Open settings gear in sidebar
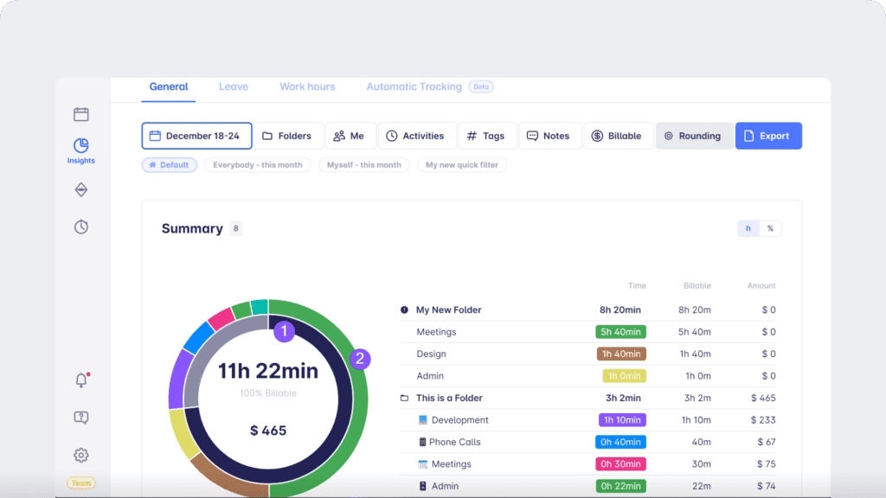This screenshot has width=886, height=498. [x=80, y=455]
